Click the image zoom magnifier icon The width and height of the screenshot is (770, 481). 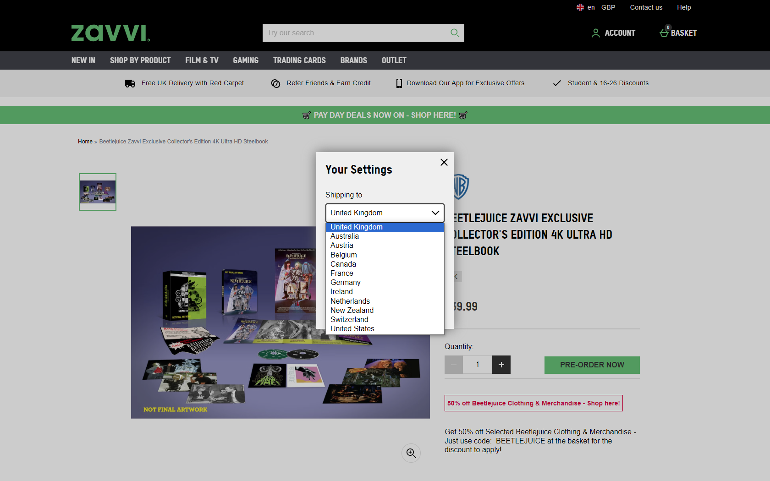point(411,453)
